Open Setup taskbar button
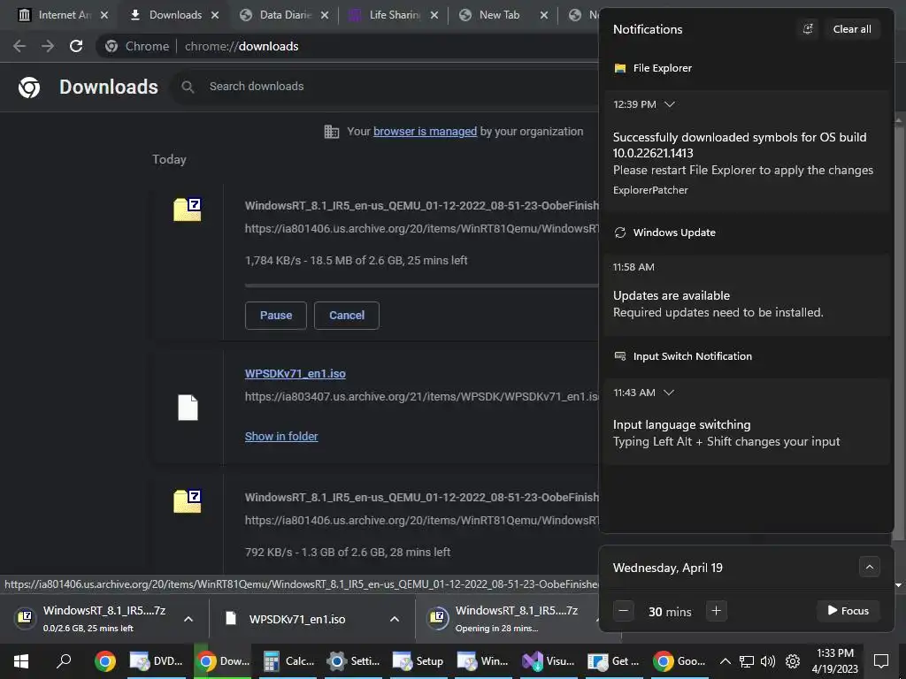Screen dimensions: 906x679 tap(418, 661)
